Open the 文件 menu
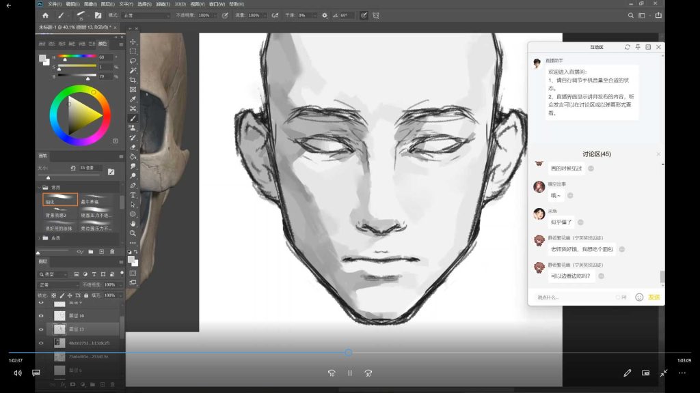The width and height of the screenshot is (700, 393). pyautogui.click(x=55, y=4)
